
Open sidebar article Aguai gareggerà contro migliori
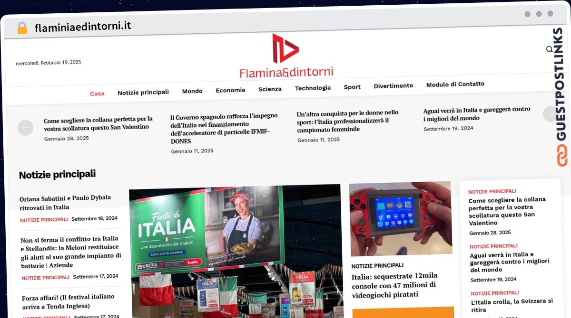(510, 262)
